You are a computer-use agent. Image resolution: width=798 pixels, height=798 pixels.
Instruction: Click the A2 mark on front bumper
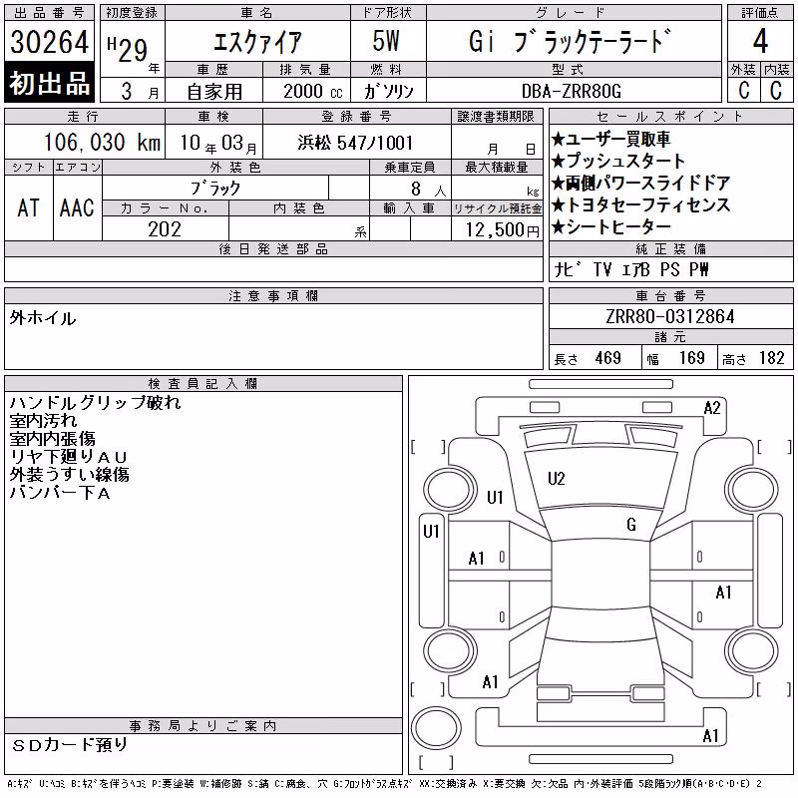(x=712, y=408)
